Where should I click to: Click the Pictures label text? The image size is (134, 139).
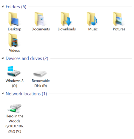(119, 29)
